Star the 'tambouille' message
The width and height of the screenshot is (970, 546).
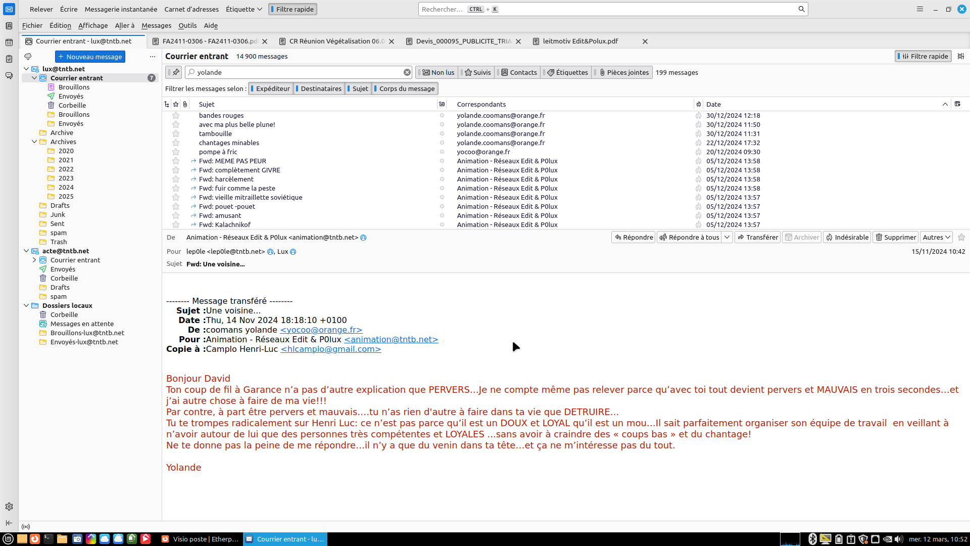point(176,134)
